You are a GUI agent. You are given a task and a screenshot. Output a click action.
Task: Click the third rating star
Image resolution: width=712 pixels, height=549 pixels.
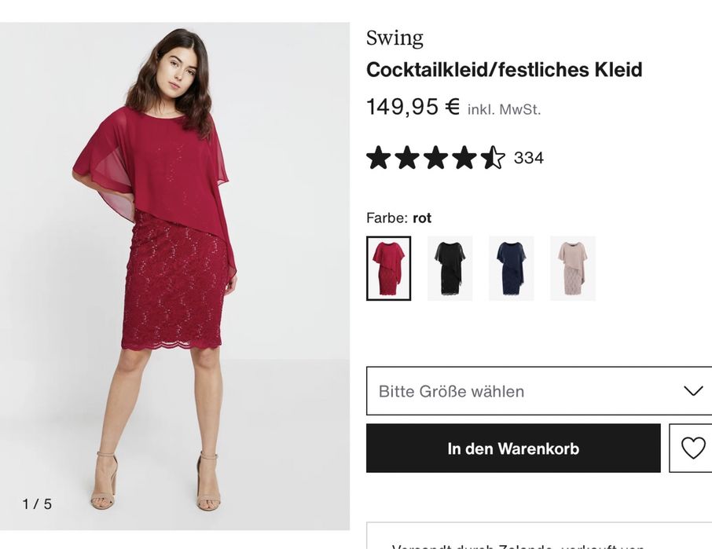435,158
